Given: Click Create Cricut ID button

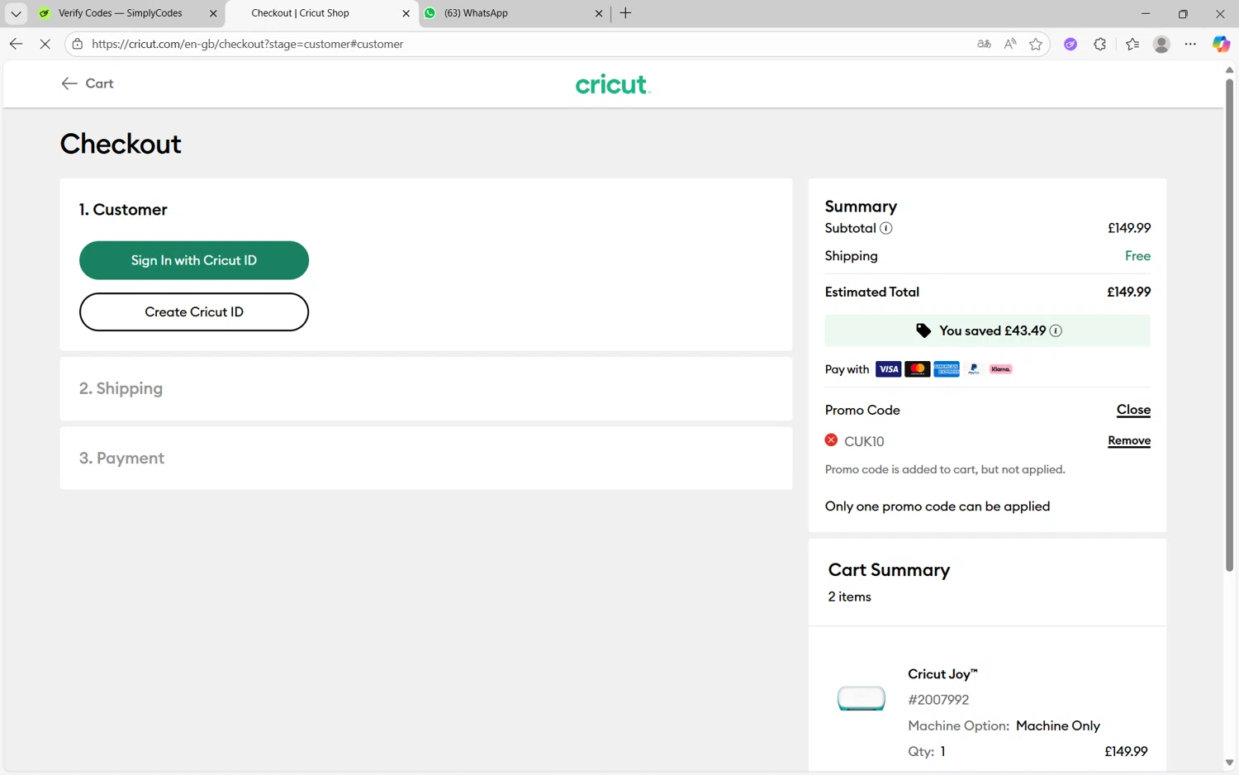Looking at the screenshot, I should [194, 312].
